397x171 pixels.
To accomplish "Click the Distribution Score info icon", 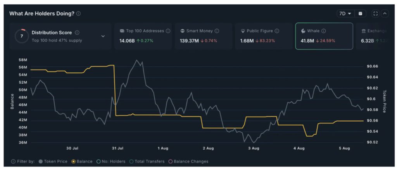I will coord(77,33).
